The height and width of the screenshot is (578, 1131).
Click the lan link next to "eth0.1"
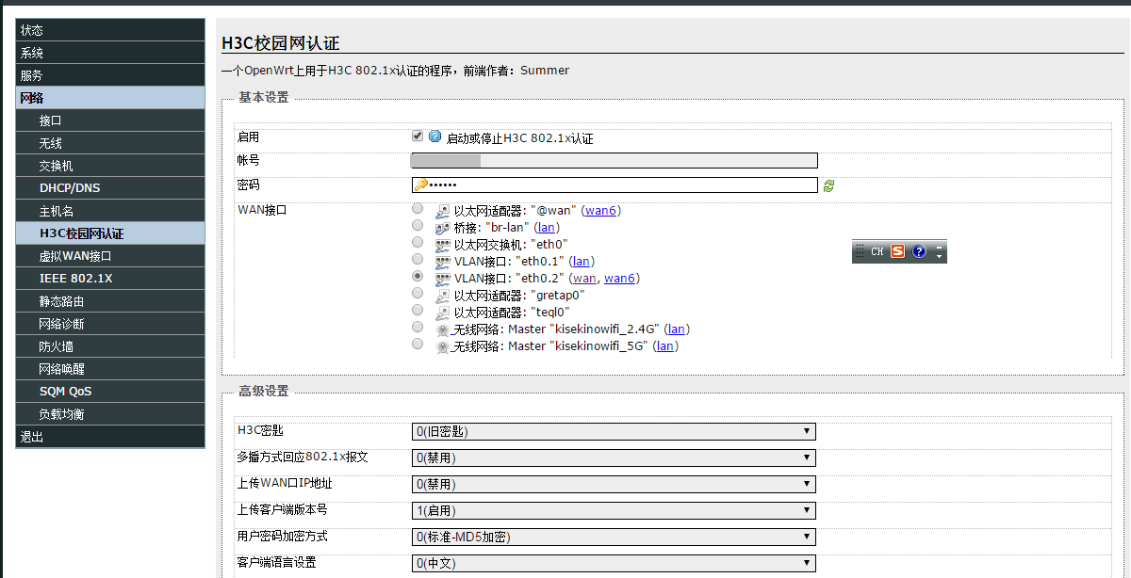point(581,262)
